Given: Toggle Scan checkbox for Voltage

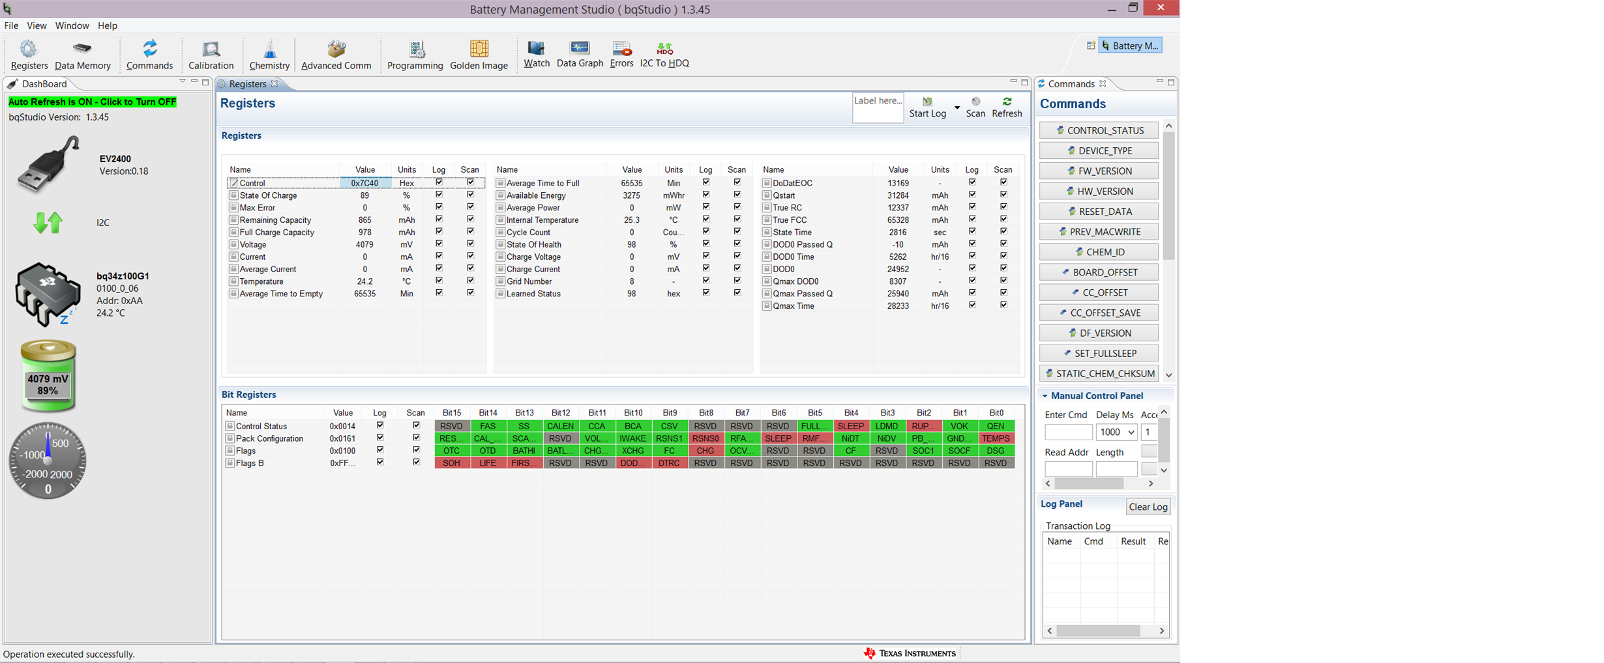Looking at the screenshot, I should [x=470, y=244].
